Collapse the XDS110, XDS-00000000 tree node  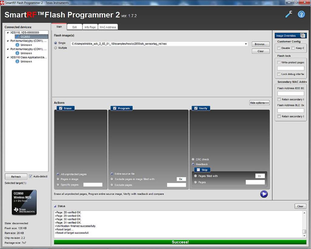(x=8, y=33)
